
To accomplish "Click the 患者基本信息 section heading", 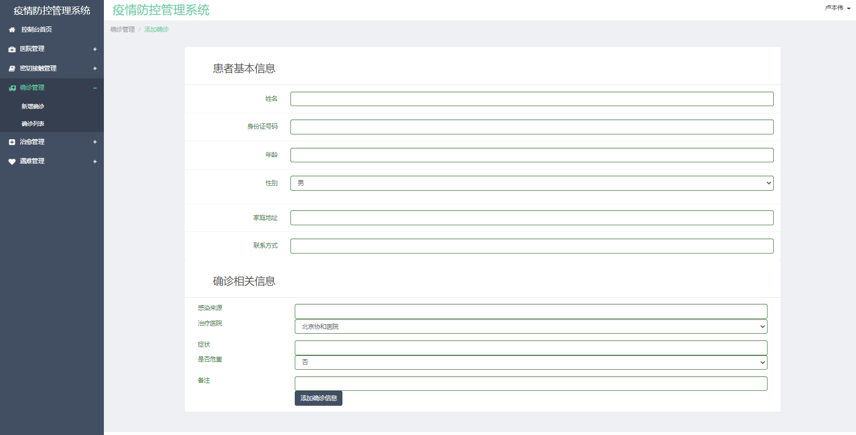I will point(244,69).
